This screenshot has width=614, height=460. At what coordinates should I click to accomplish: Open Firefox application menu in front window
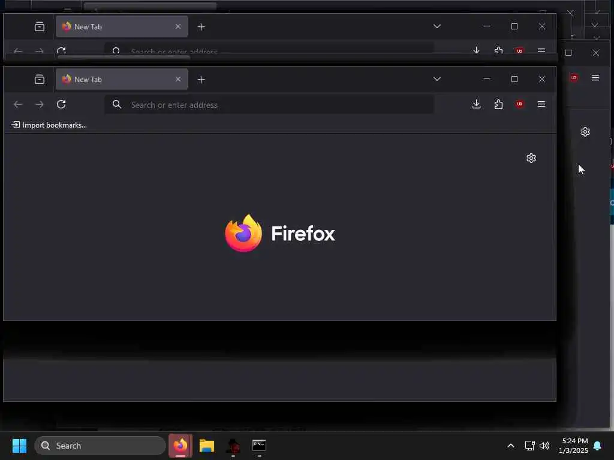pos(541,104)
